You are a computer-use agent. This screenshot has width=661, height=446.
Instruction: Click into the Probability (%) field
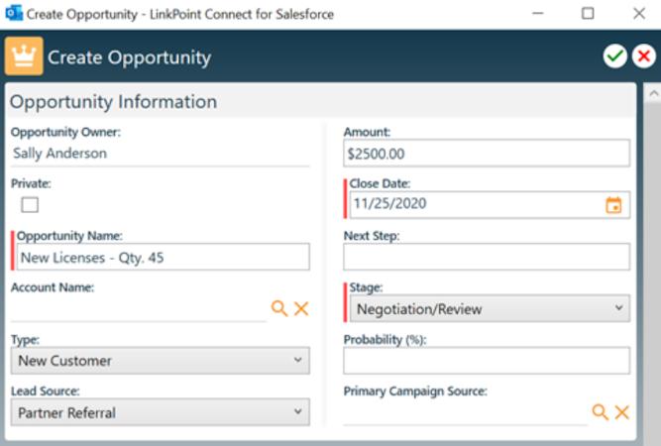pos(486,361)
